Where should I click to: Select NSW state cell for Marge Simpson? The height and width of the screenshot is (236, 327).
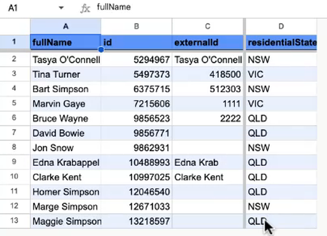pyautogui.click(x=281, y=206)
